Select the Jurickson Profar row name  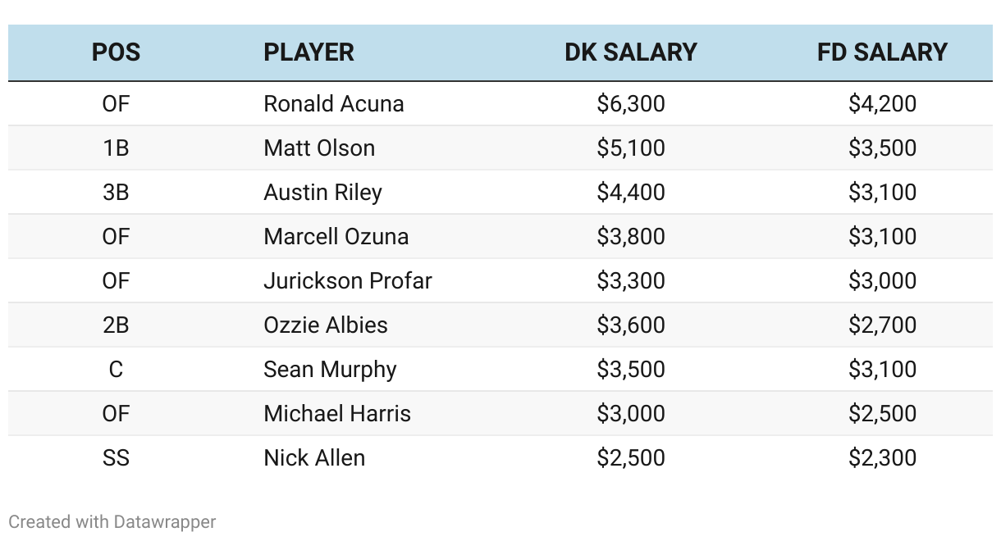coord(348,281)
